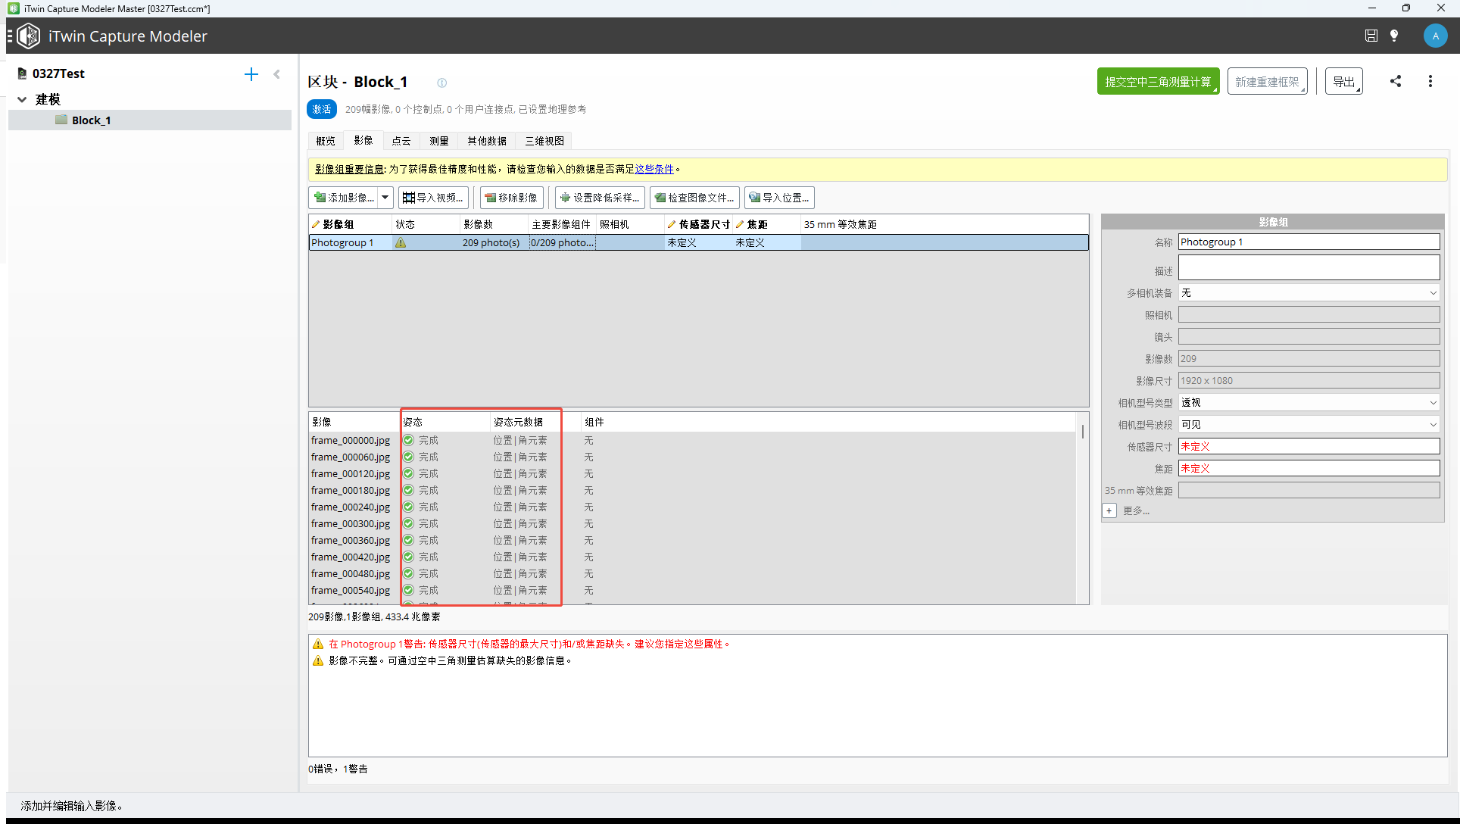The height and width of the screenshot is (824, 1460).
Task: Open the 多相机装备 dropdown
Action: (1309, 293)
